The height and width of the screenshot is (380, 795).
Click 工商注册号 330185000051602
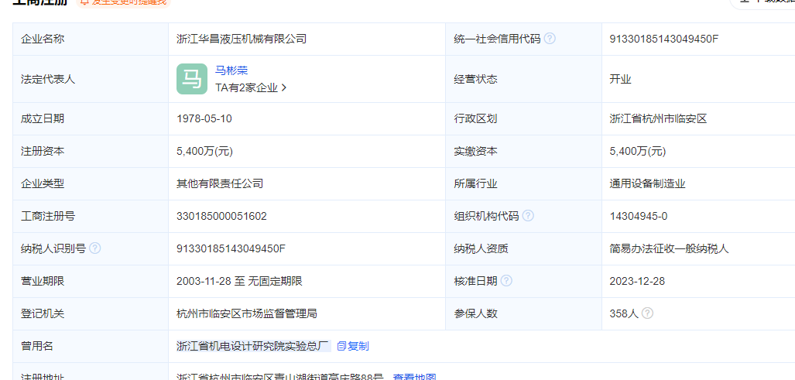tap(221, 217)
